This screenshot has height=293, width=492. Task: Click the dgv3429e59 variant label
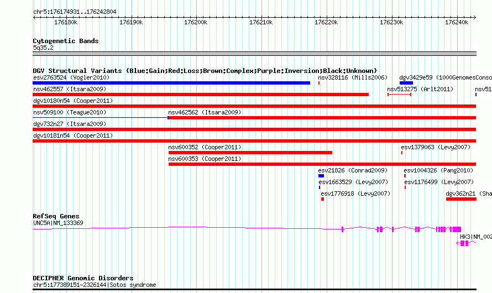[446, 77]
